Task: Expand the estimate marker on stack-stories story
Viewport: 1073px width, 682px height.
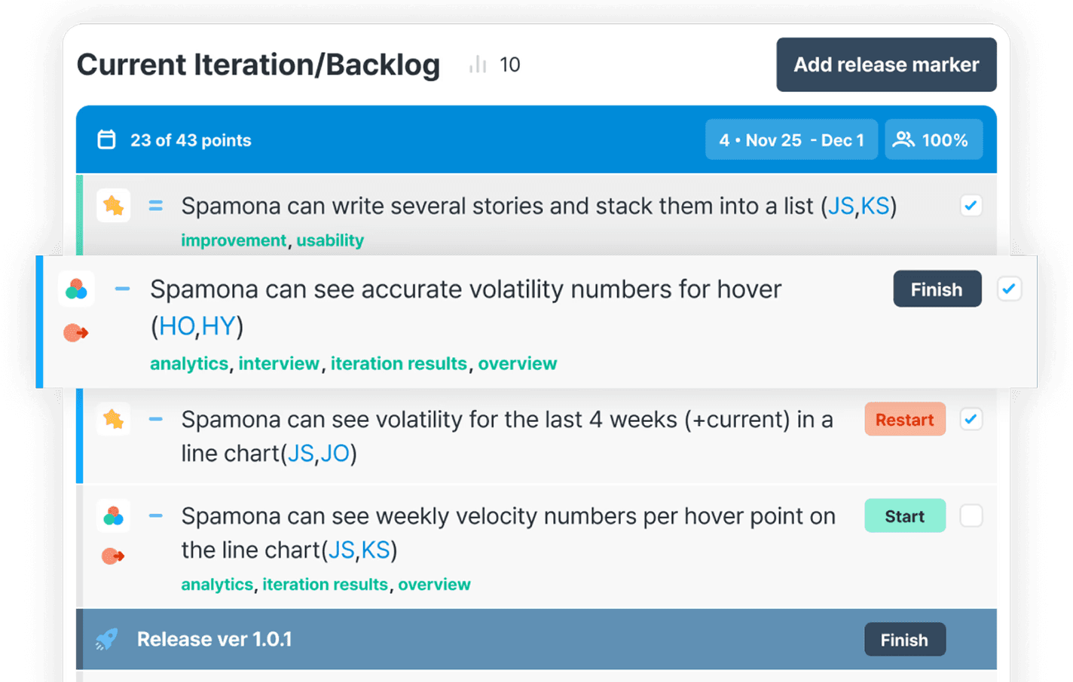Action: pos(156,206)
